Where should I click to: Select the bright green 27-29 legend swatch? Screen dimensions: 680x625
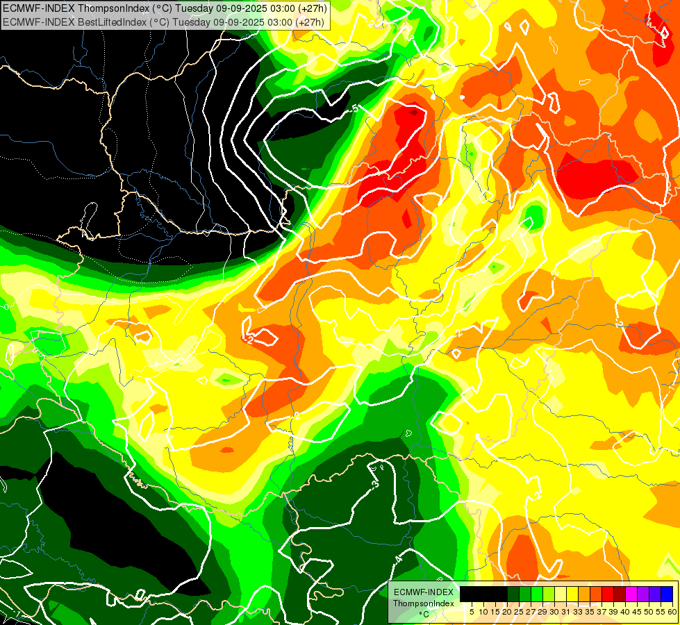click(x=537, y=594)
